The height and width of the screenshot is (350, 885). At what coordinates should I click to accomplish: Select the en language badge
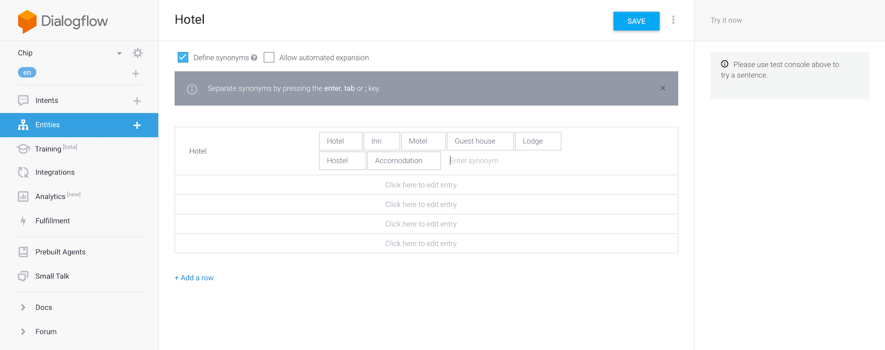point(27,73)
